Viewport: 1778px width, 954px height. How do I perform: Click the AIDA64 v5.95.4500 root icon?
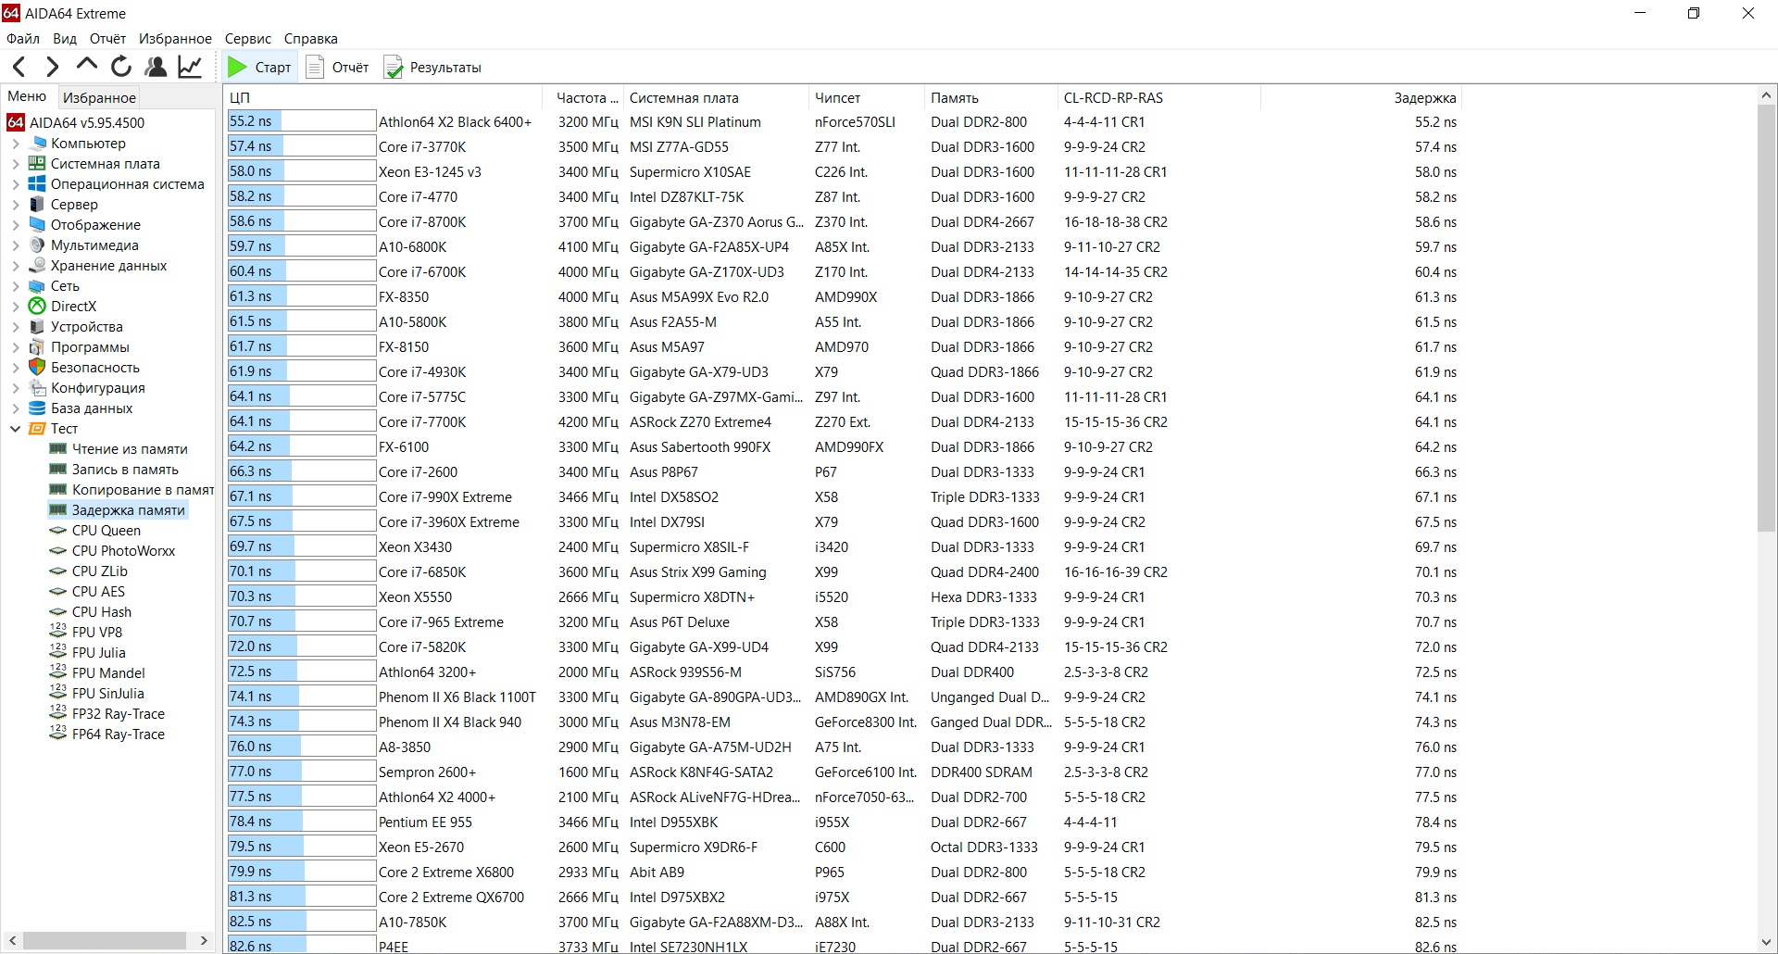tap(16, 122)
